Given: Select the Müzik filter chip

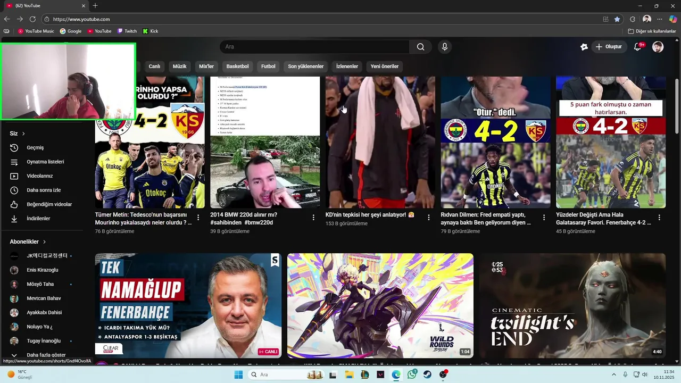Looking at the screenshot, I should click(180, 66).
